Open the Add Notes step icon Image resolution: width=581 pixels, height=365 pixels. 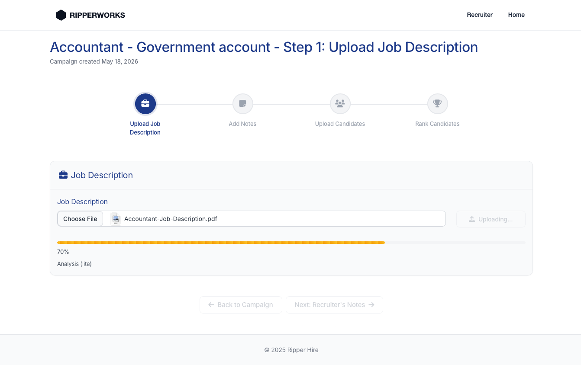tap(243, 104)
